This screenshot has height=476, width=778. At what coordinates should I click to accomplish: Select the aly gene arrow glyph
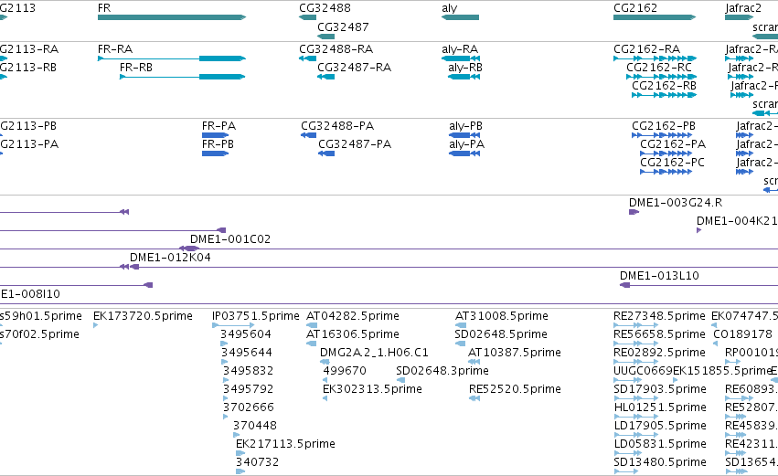point(460,17)
